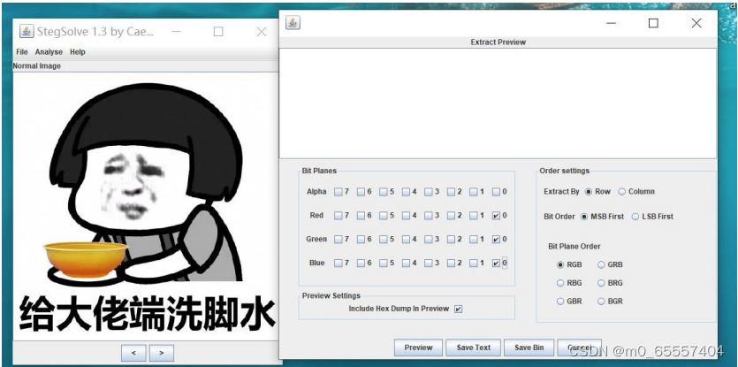Select Blue bit plane 1 checkbox

[474, 263]
